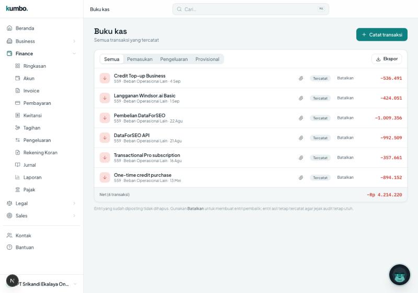The width and height of the screenshot is (418, 293).
Task: Open attachment for Credit Top-up Business
Action: [x=301, y=78]
